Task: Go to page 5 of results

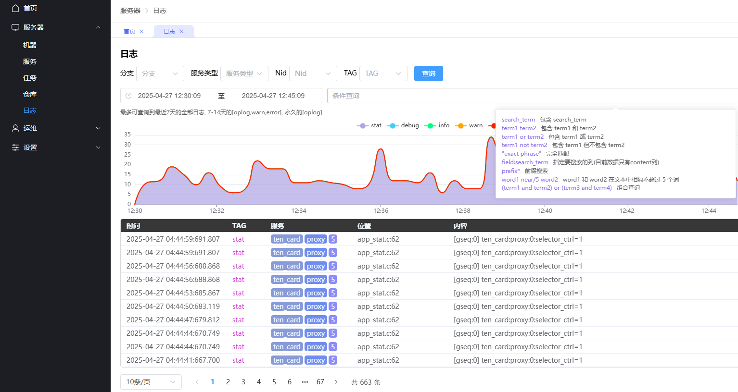Action: [274, 382]
